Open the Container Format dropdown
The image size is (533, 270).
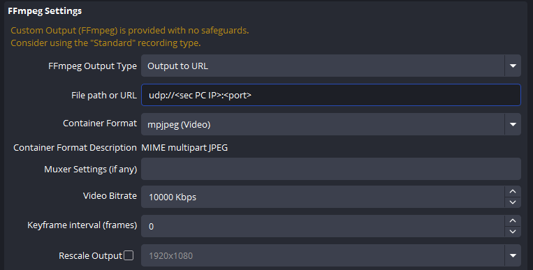pyautogui.click(x=330, y=124)
